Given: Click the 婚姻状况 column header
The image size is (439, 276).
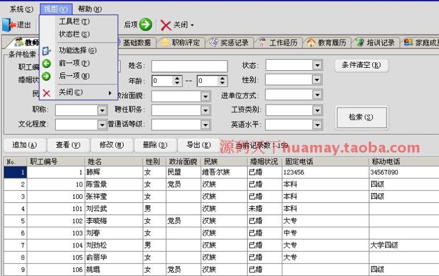Looking at the screenshot, I should (265, 161).
